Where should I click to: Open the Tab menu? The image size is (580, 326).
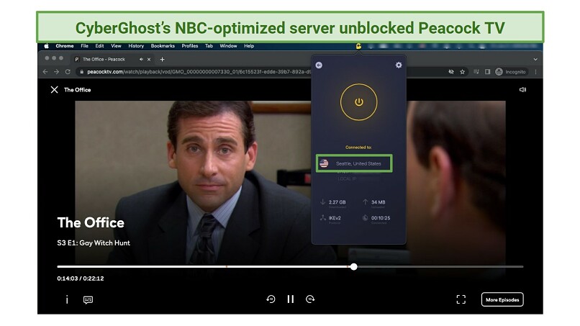point(209,46)
